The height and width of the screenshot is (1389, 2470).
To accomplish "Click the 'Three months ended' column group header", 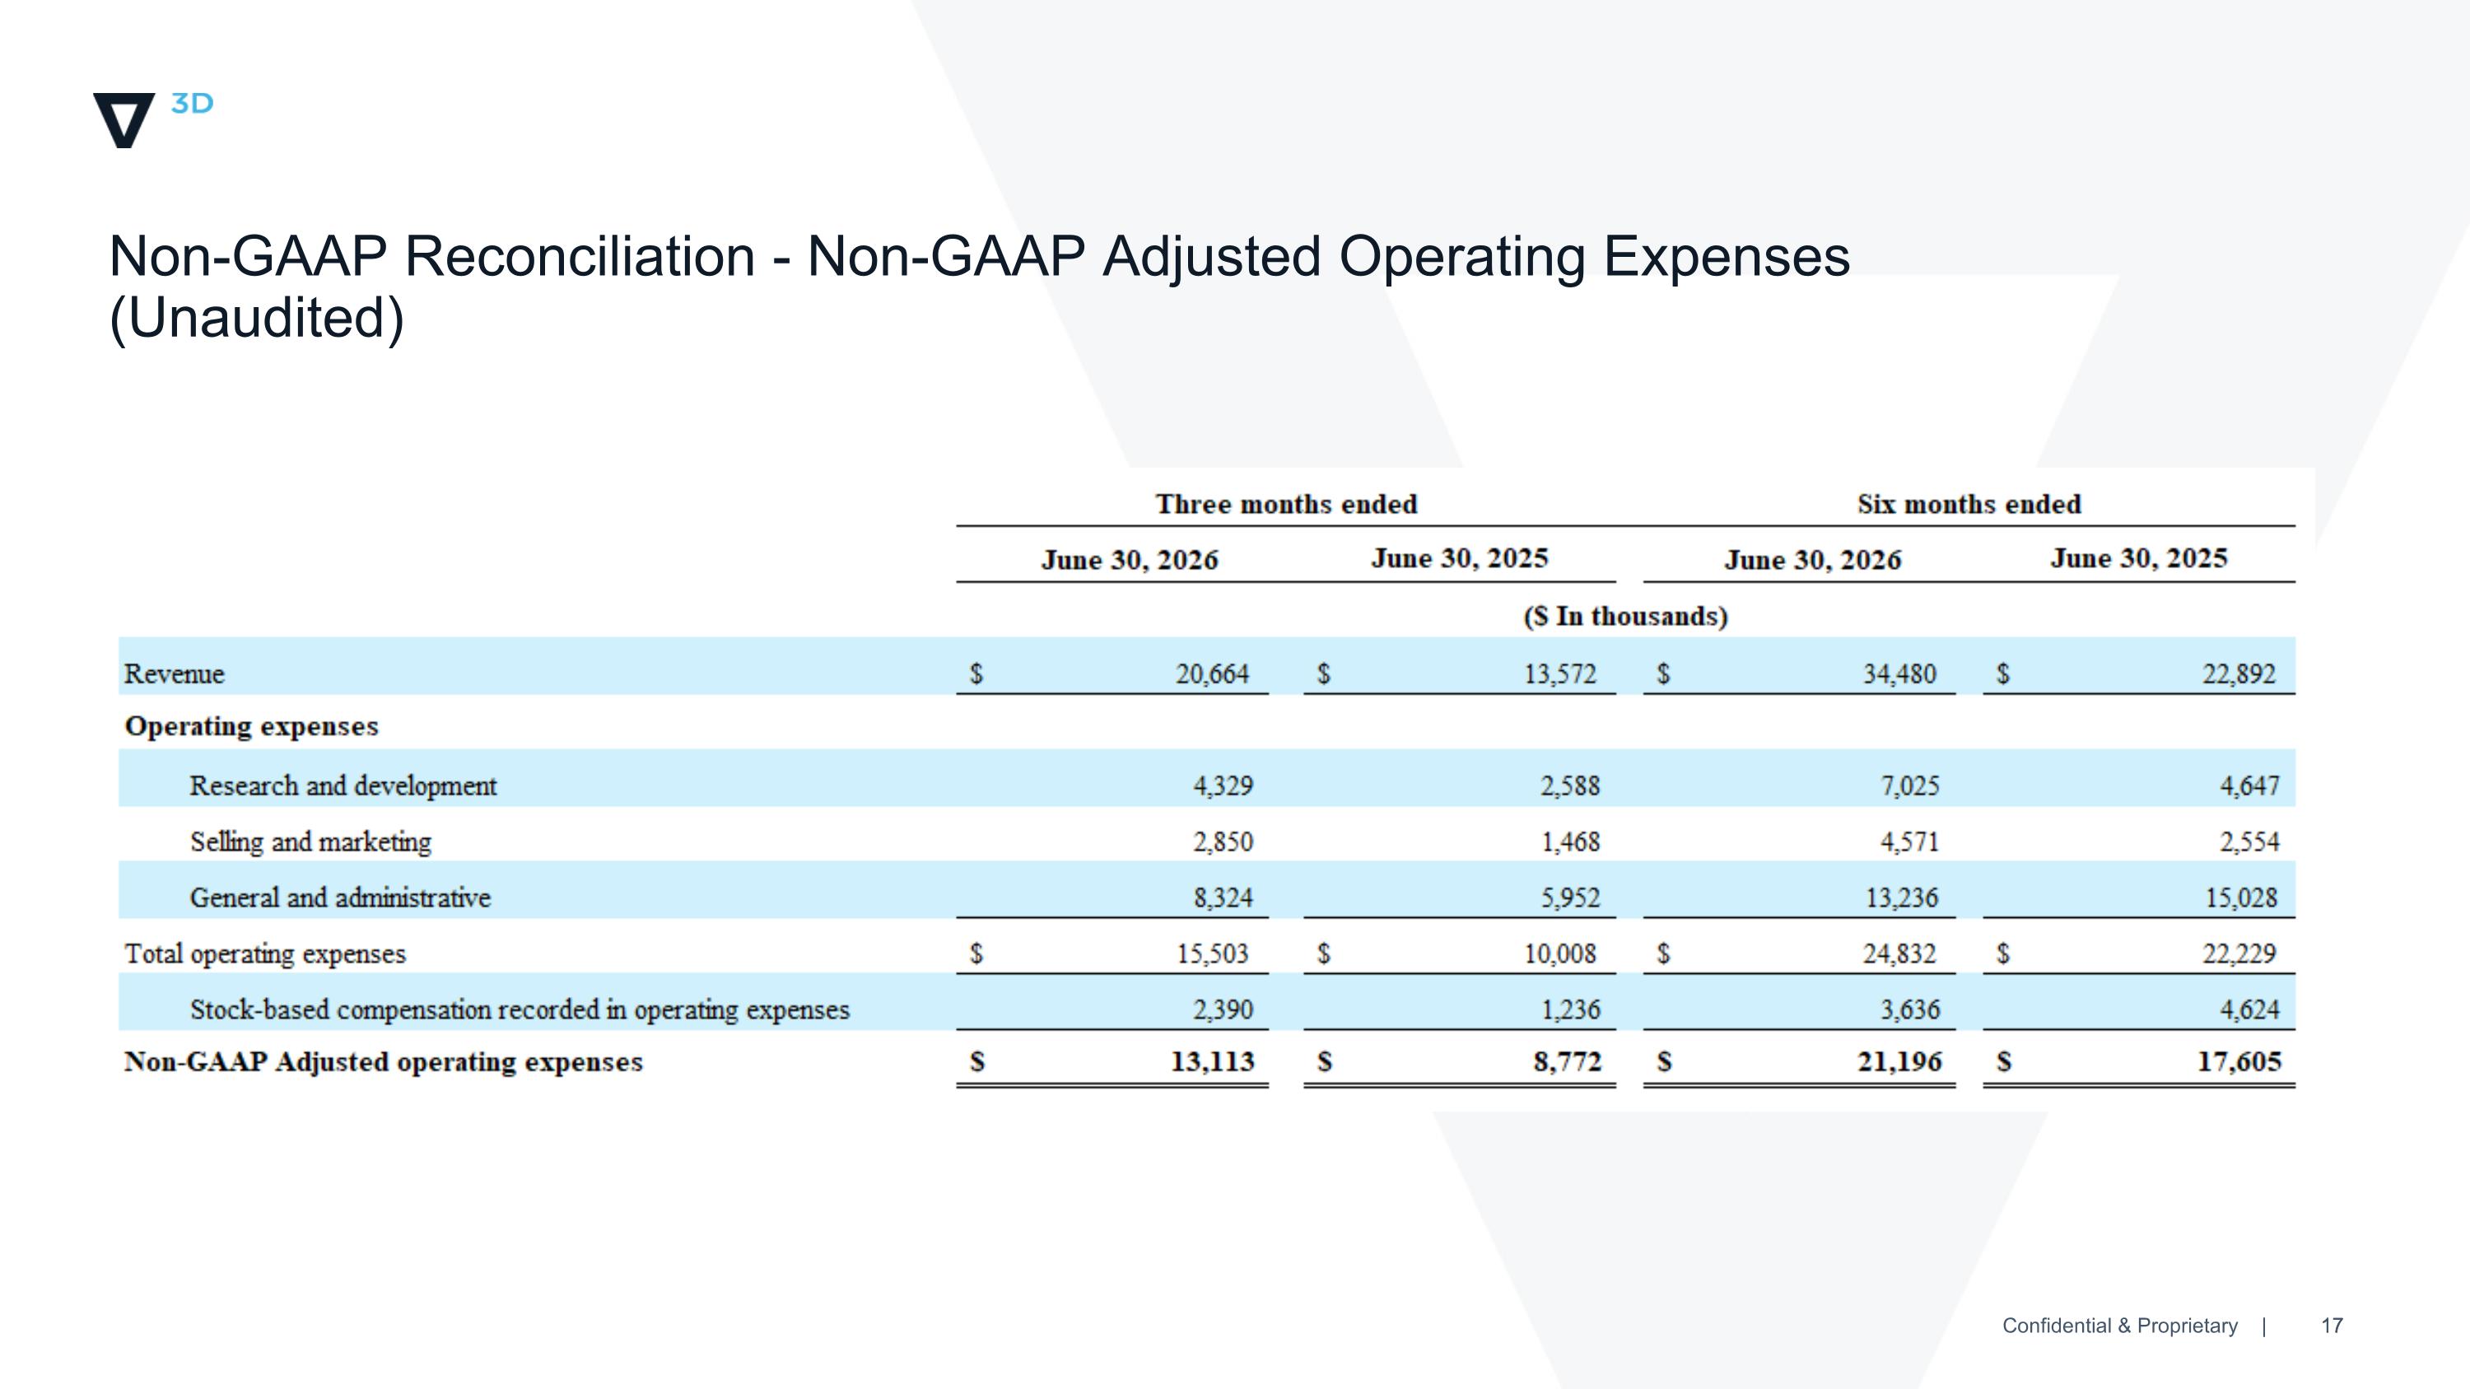I will click(x=1286, y=504).
